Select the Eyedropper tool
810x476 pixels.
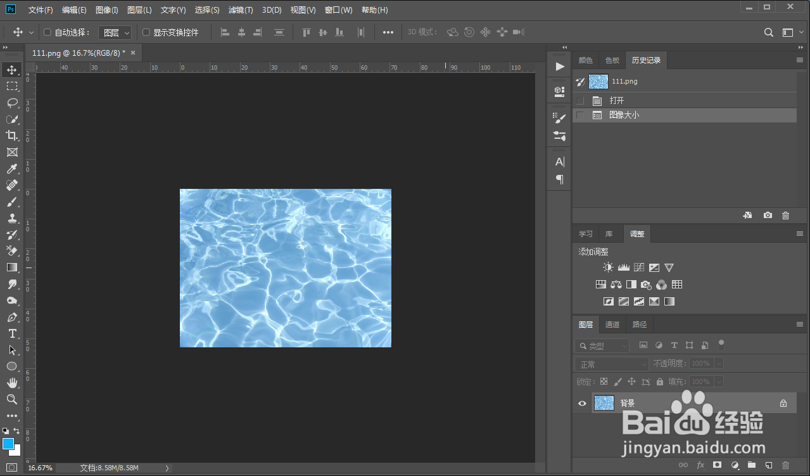(x=12, y=169)
